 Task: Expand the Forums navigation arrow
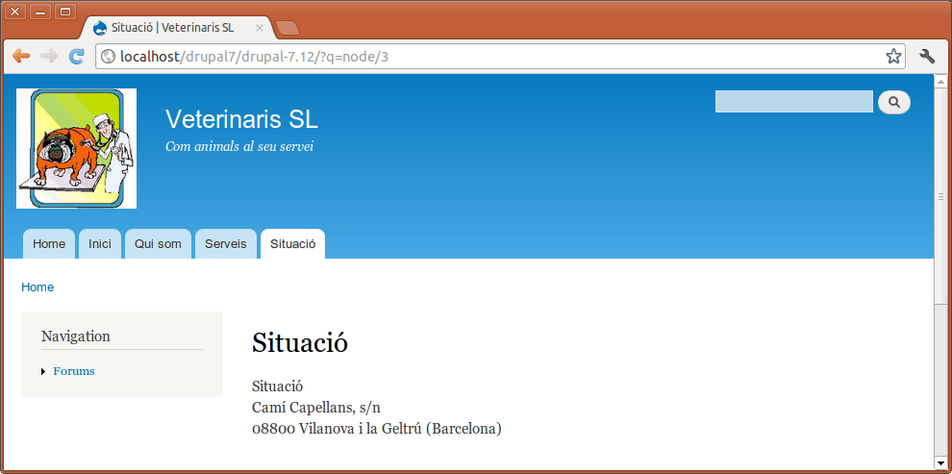[43, 372]
